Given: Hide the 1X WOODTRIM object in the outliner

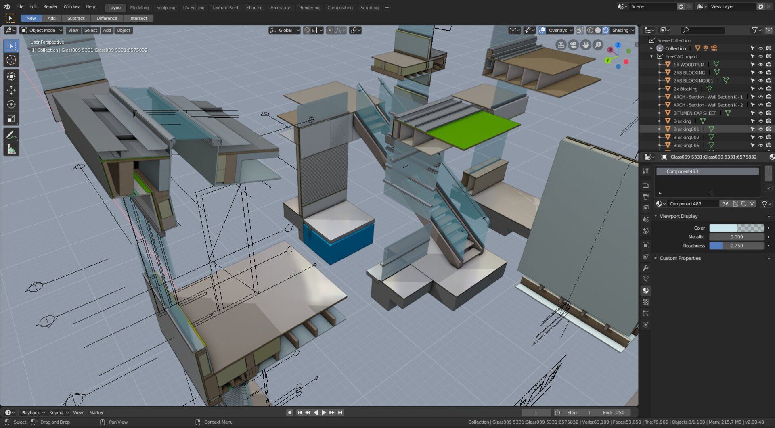Looking at the screenshot, I should coord(760,65).
